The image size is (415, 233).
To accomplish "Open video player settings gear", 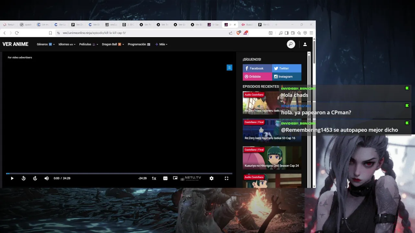I will click(x=211, y=178).
